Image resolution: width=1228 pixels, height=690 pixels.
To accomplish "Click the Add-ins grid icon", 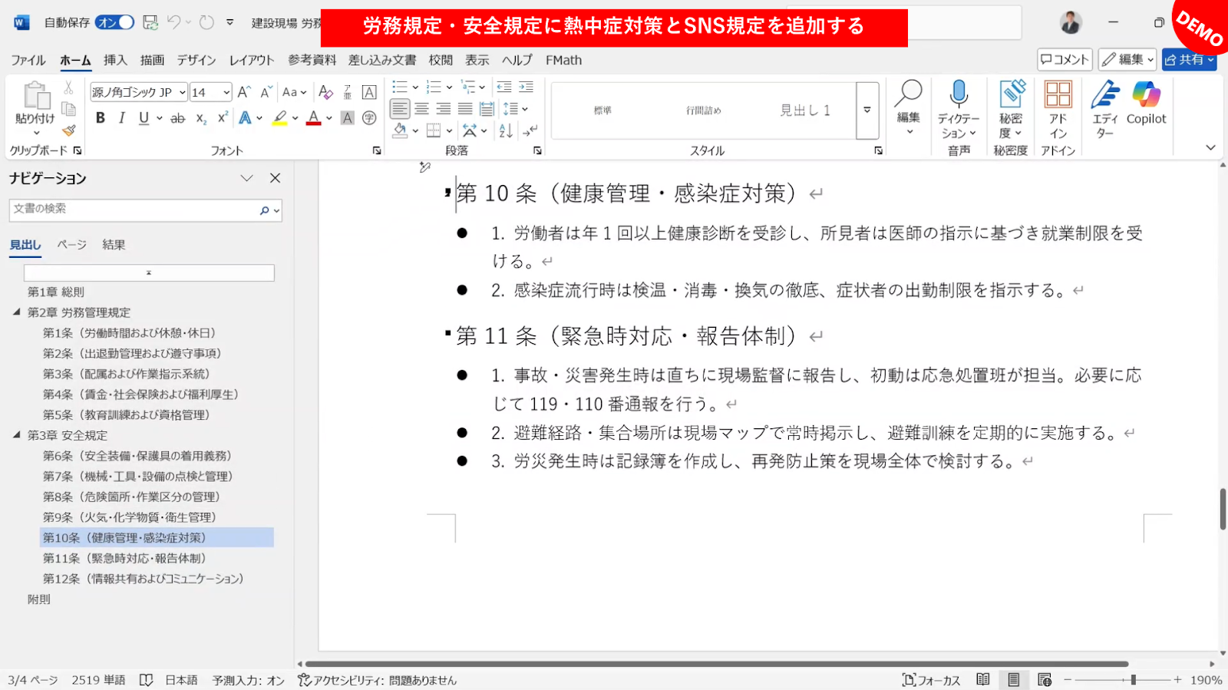I will pos(1058,95).
